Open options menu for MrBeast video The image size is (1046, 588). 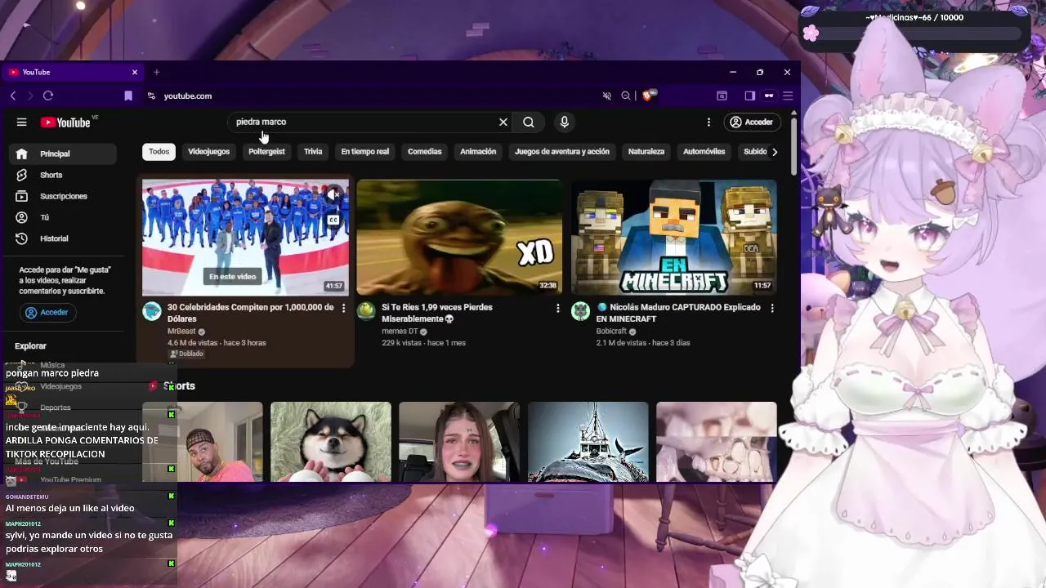(x=343, y=308)
